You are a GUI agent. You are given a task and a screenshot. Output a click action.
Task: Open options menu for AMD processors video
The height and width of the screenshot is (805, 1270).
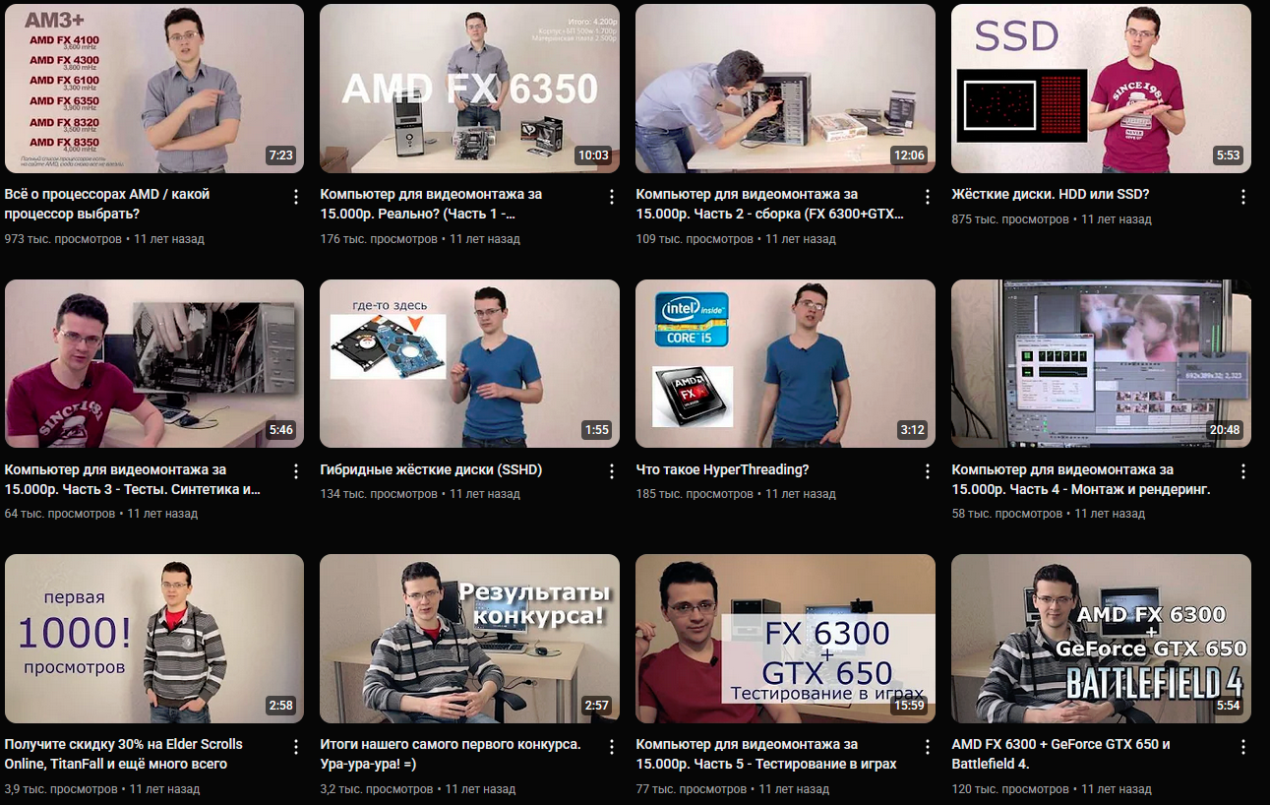click(x=296, y=198)
